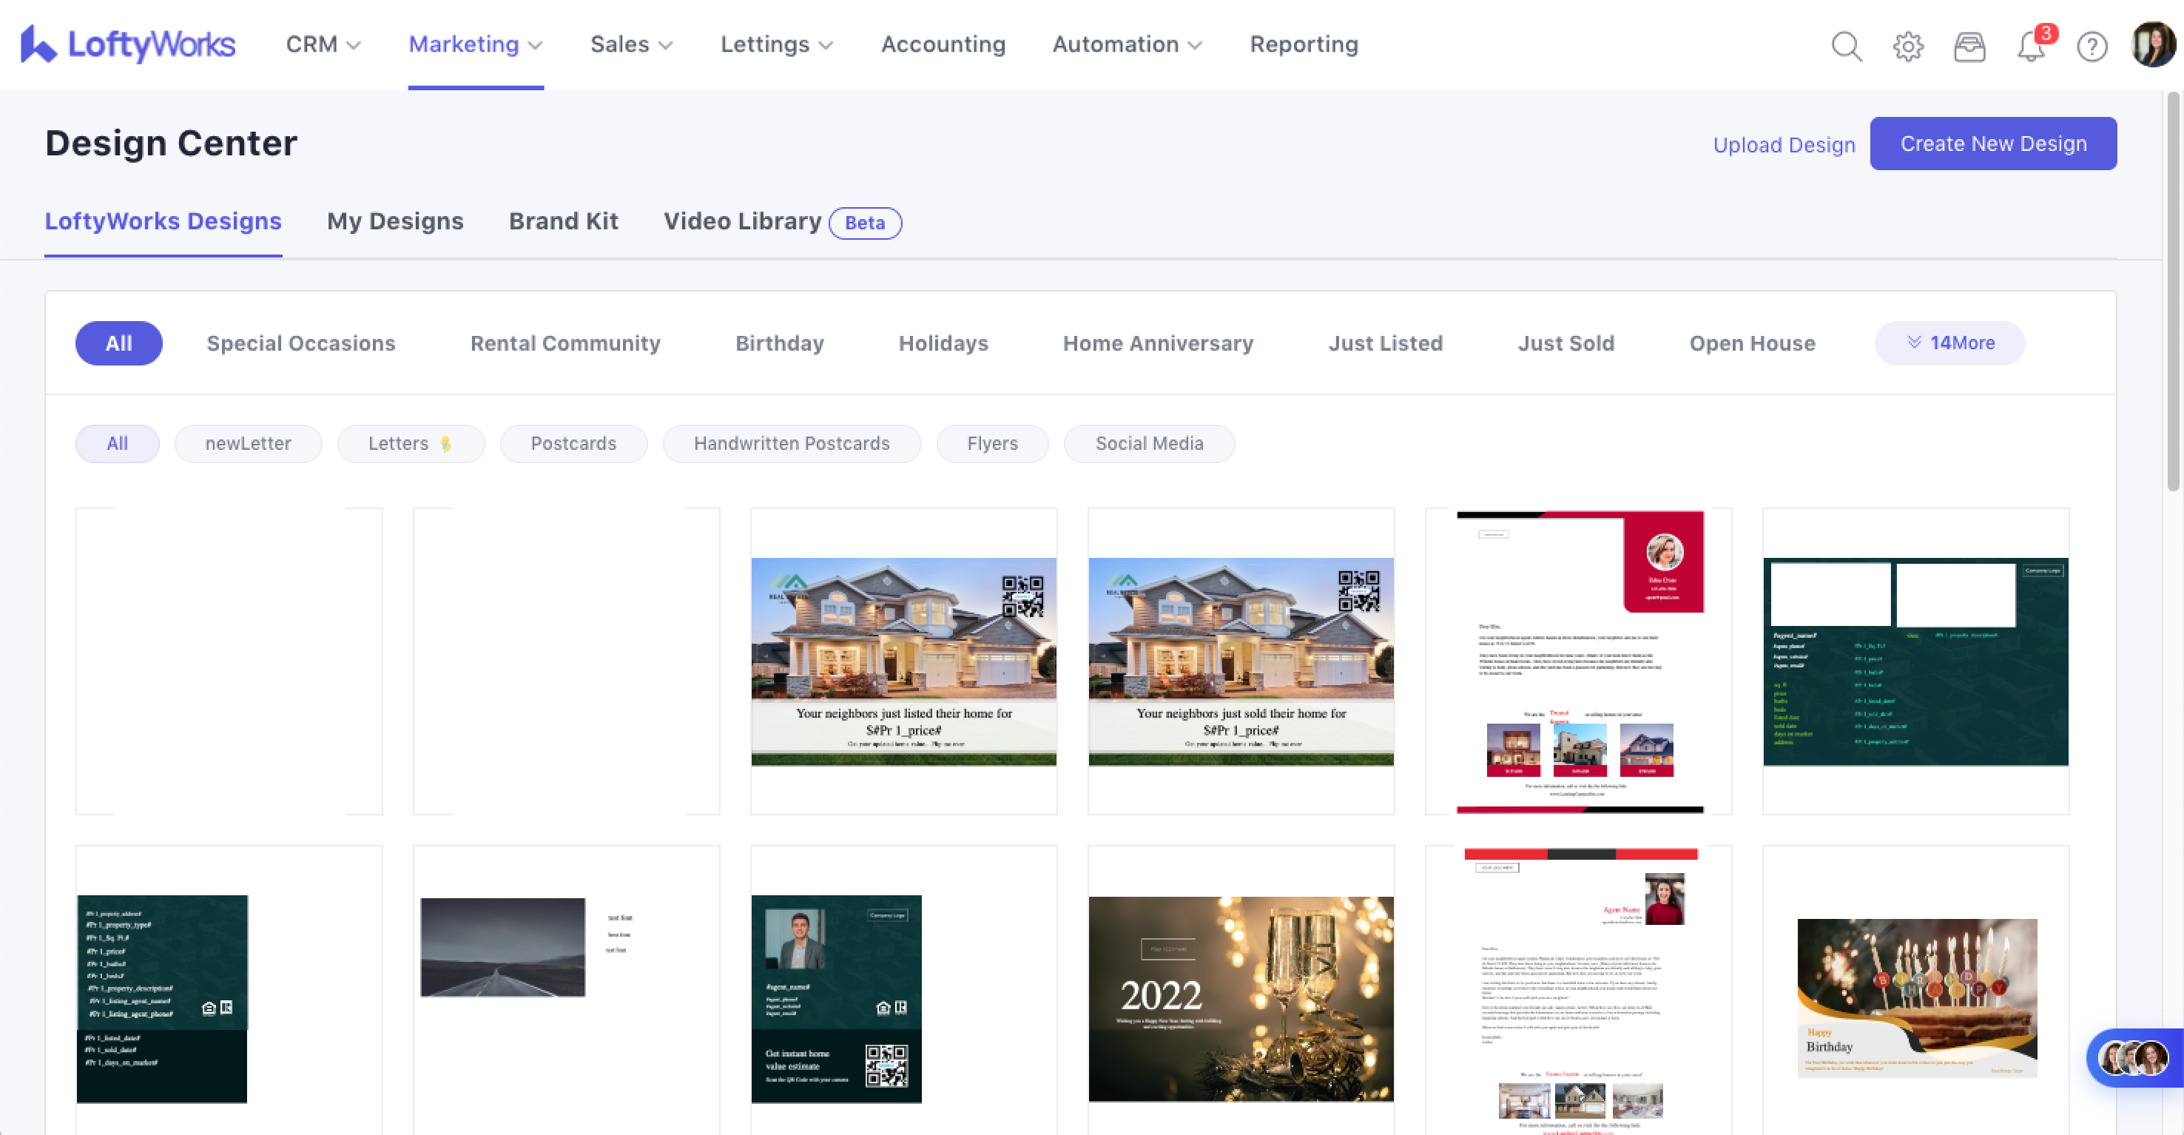Open the search magnifier icon
2184x1135 pixels.
pyautogui.click(x=1846, y=46)
